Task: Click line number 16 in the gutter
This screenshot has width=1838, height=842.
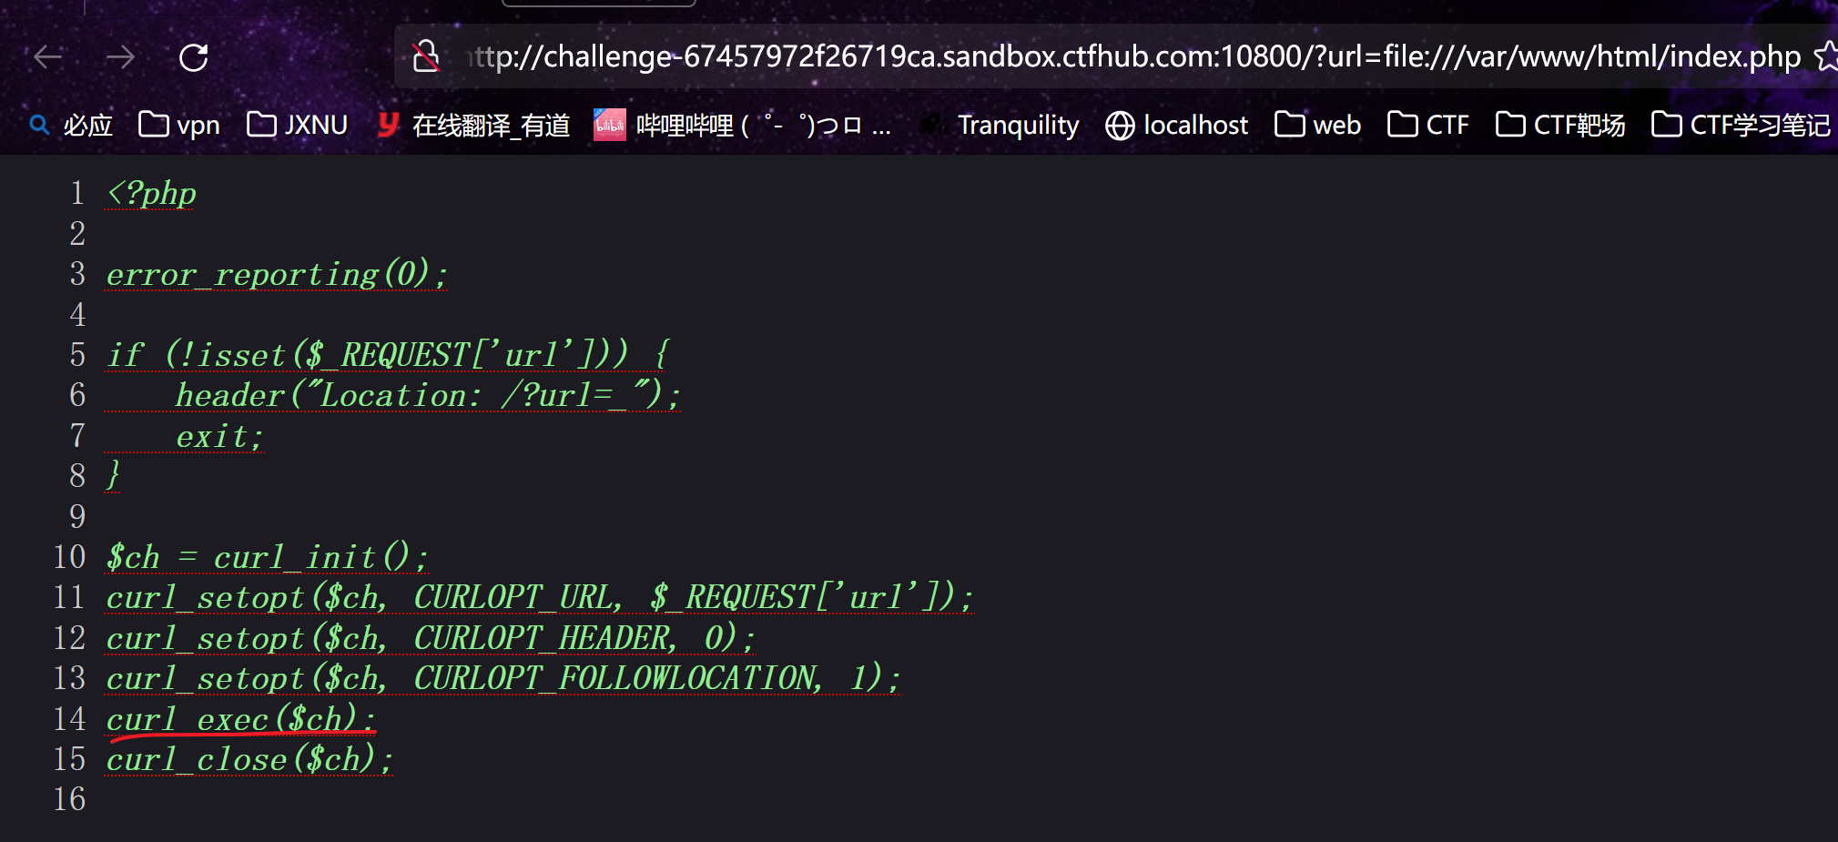Action: click(x=69, y=799)
